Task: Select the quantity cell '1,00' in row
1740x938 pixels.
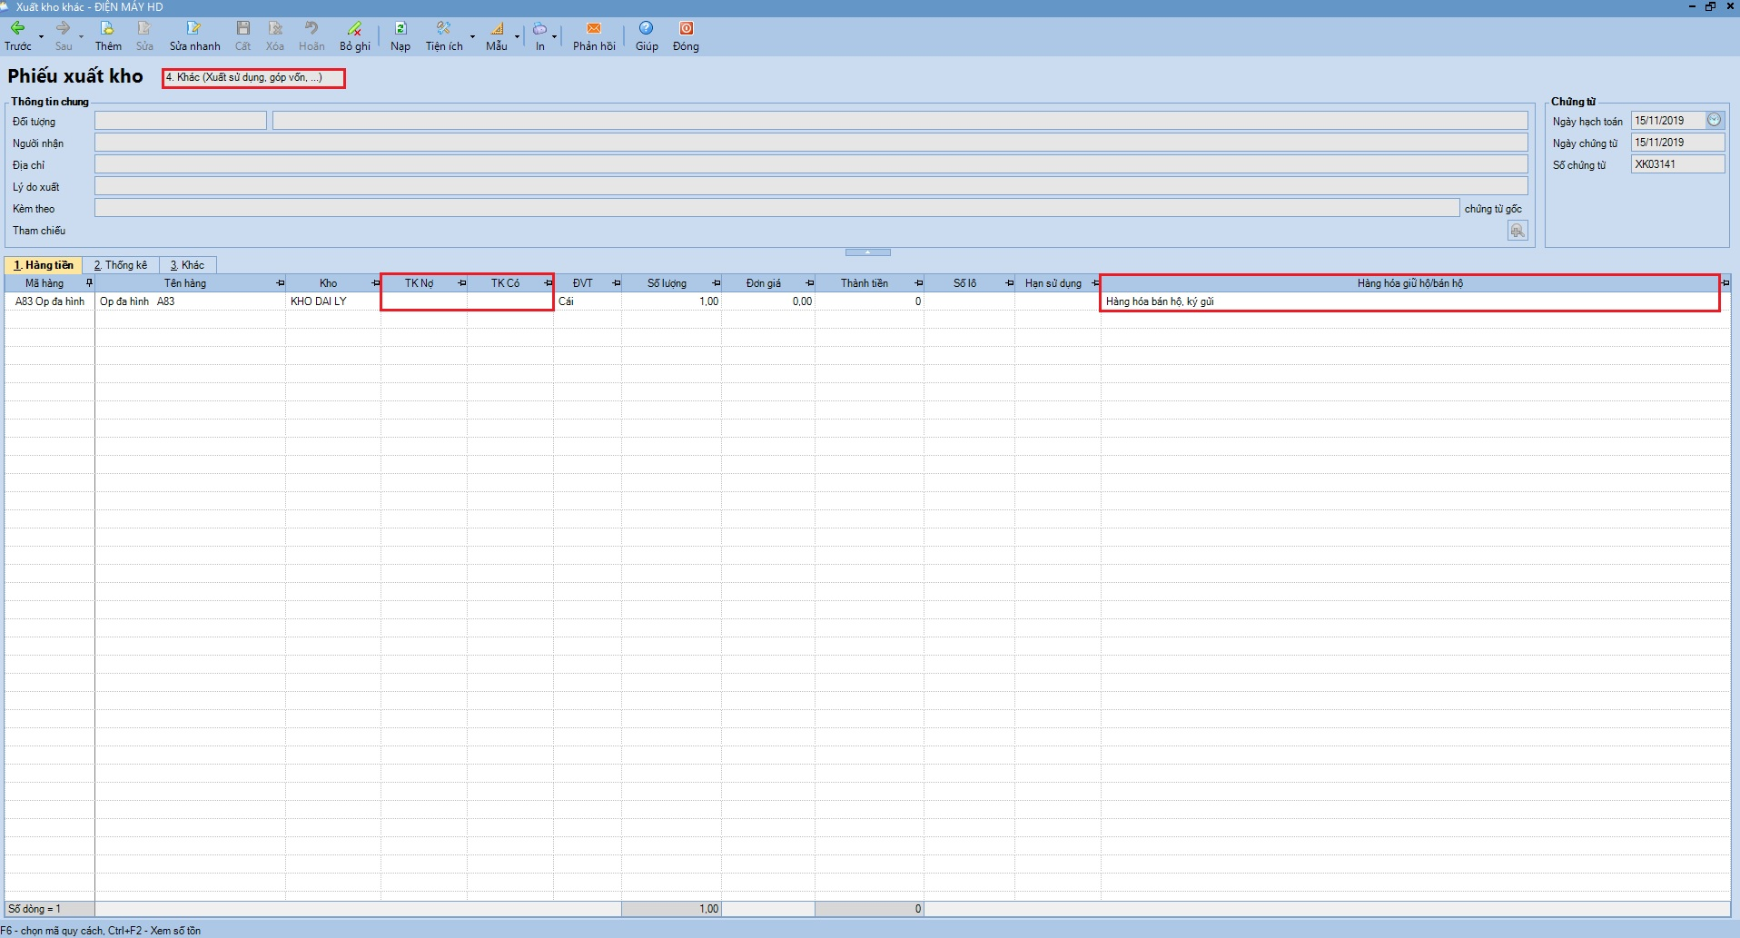Action: [x=671, y=301]
